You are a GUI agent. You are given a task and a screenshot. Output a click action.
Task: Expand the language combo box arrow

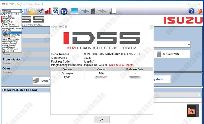coord(21,11)
